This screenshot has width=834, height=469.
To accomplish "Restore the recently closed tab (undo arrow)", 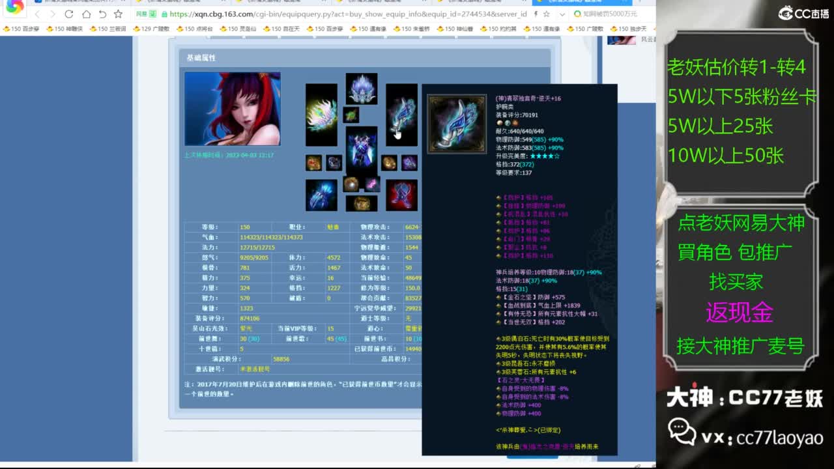I will pos(102,14).
